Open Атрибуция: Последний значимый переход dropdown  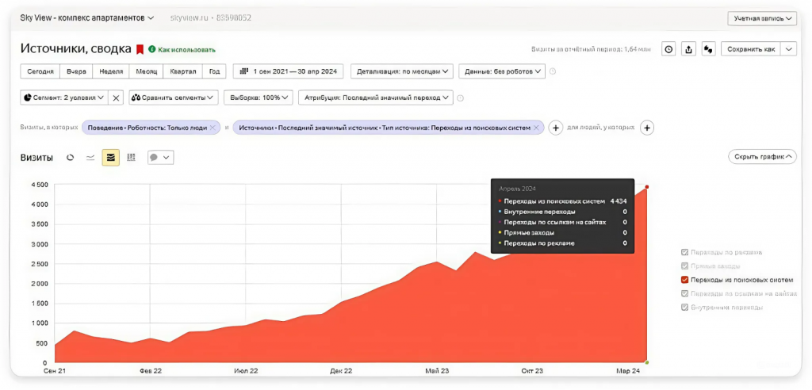(375, 97)
